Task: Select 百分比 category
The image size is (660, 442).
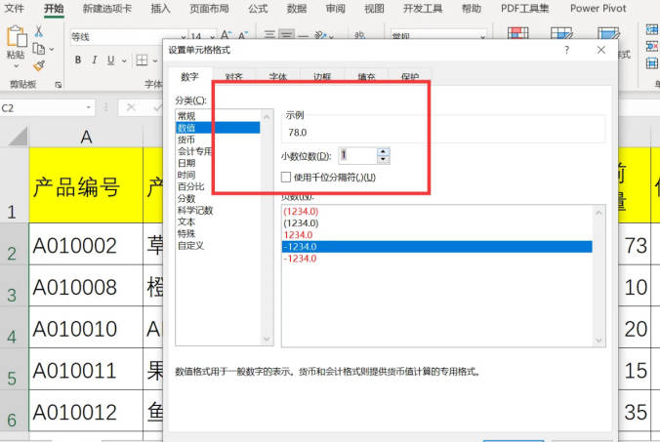Action: click(x=218, y=186)
